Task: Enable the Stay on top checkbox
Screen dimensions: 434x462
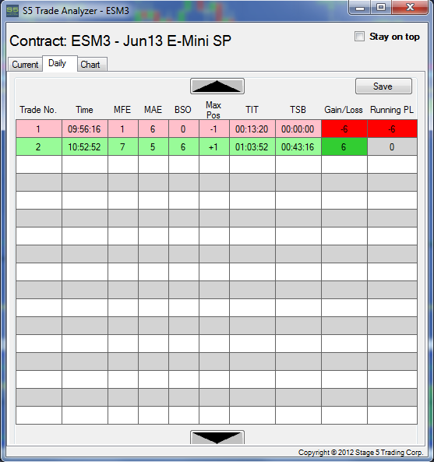Action: (x=359, y=37)
